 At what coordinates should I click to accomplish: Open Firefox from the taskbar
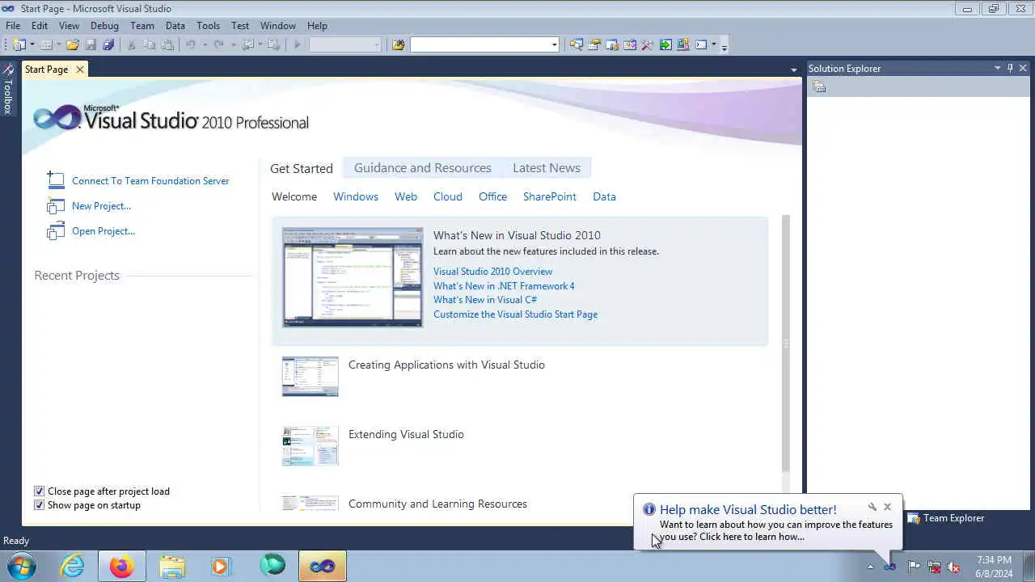click(x=122, y=566)
